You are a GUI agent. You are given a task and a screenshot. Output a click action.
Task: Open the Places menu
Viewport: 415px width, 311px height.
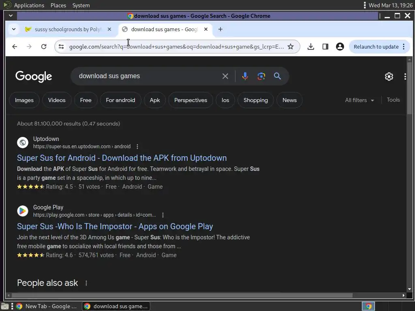point(58,5)
